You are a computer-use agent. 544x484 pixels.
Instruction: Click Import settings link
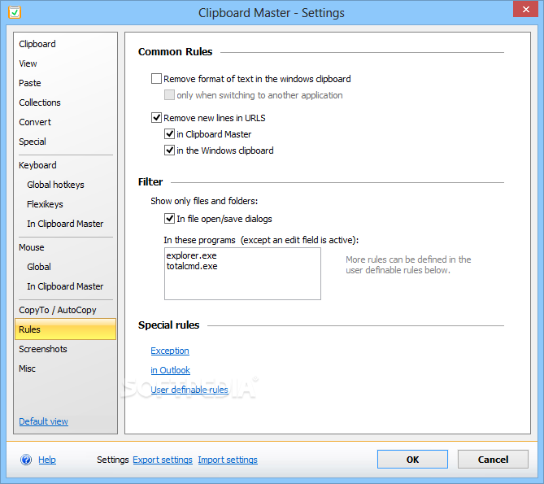point(228,460)
